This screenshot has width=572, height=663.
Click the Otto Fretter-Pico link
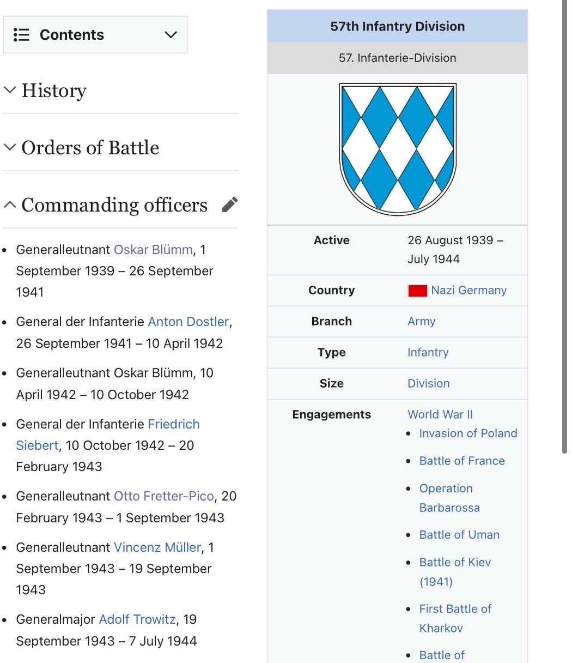(163, 496)
